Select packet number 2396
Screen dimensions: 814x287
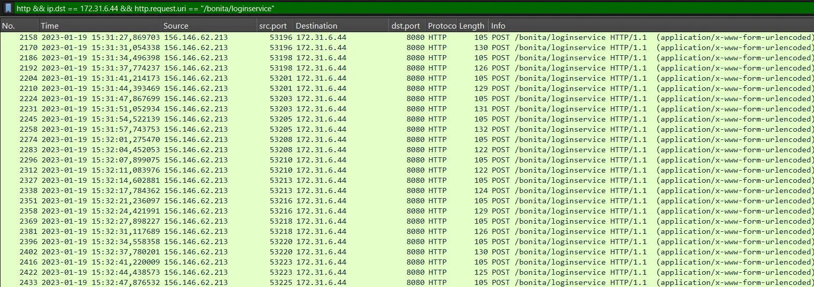[x=407, y=242]
